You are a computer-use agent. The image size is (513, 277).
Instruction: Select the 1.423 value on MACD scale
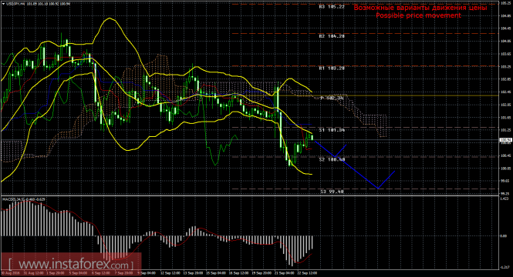click(x=505, y=199)
